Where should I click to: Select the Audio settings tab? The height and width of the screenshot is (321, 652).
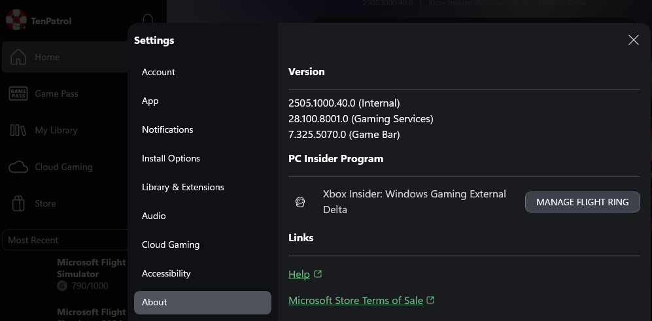click(154, 216)
